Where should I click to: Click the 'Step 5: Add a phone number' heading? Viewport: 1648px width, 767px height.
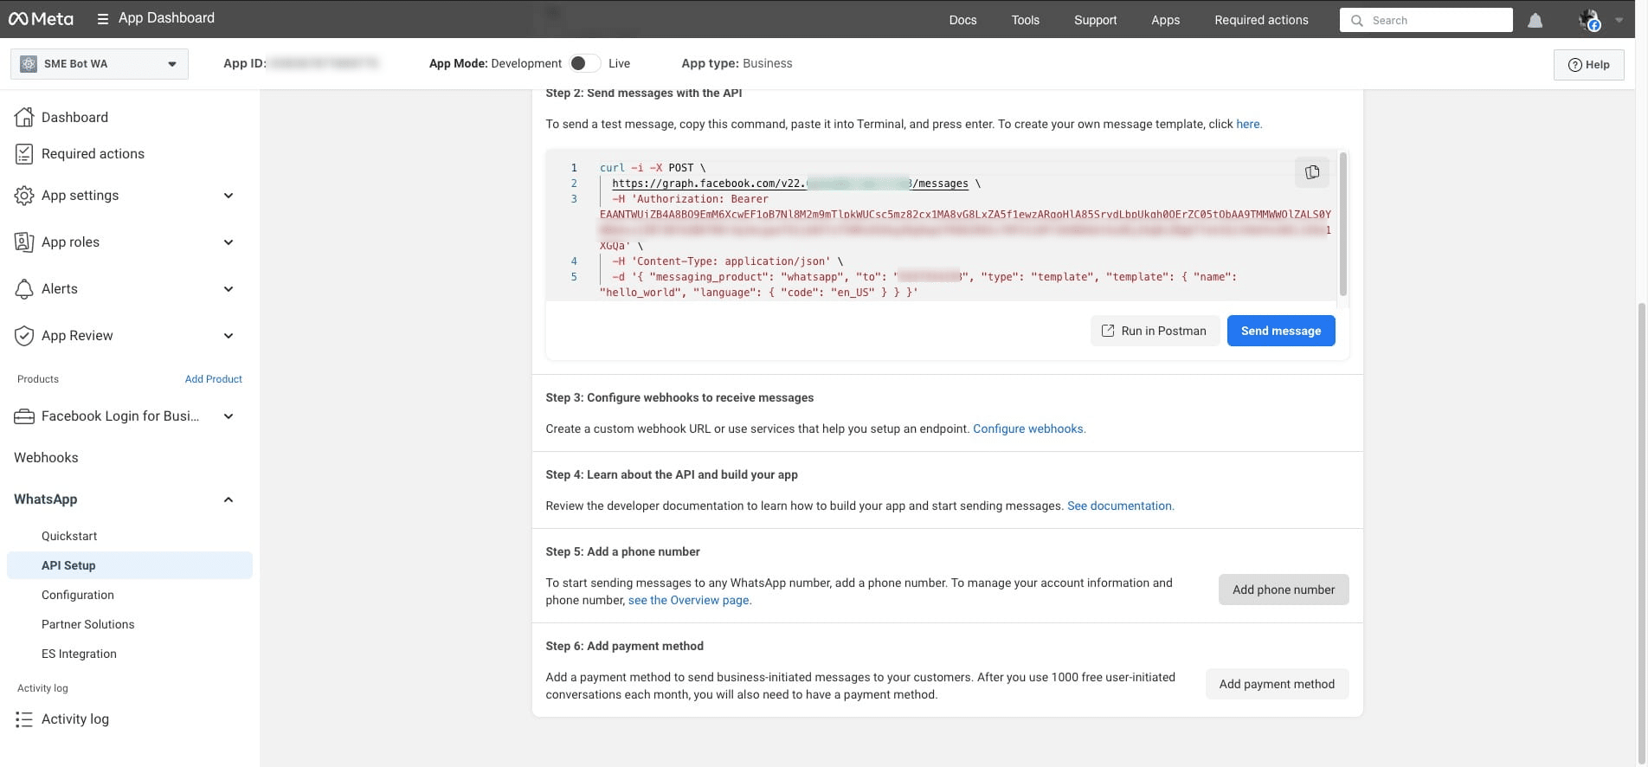623,551
